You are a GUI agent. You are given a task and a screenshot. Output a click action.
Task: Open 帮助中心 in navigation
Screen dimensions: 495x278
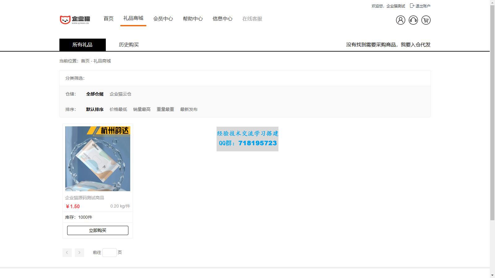(192, 19)
